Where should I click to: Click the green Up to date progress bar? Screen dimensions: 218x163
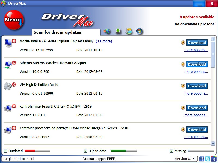(124, 151)
